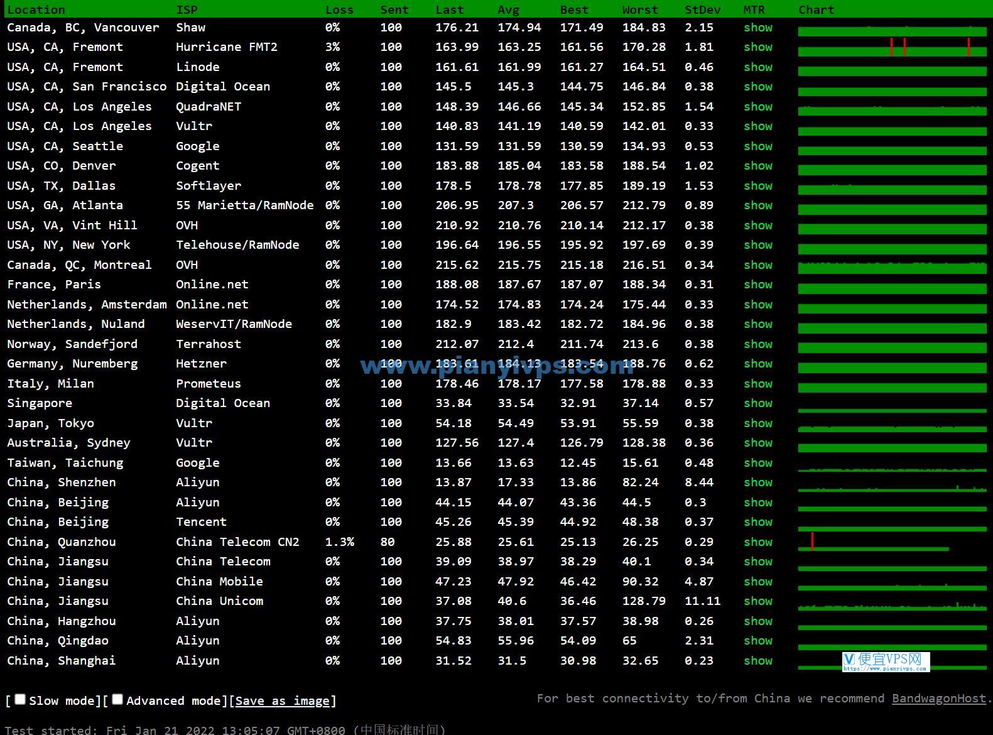Show MTR for New York Telehouse row
Screen dimensions: 993x735
758,245
